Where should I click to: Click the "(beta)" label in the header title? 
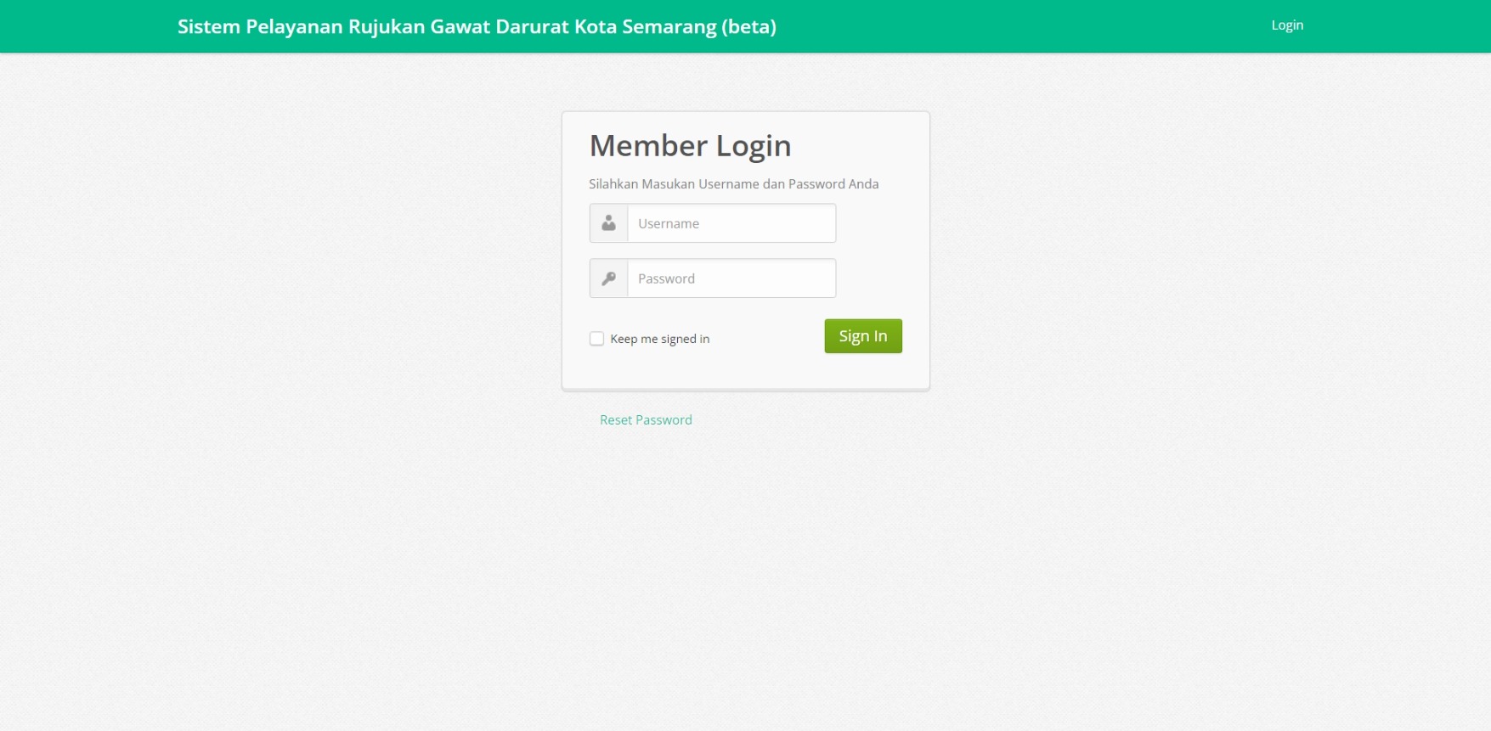click(748, 26)
